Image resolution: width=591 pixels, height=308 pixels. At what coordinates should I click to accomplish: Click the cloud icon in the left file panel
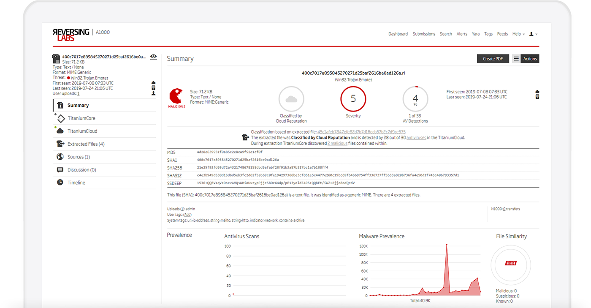(x=153, y=83)
